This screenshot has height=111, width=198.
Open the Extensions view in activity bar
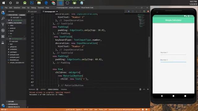[x=3, y=36]
